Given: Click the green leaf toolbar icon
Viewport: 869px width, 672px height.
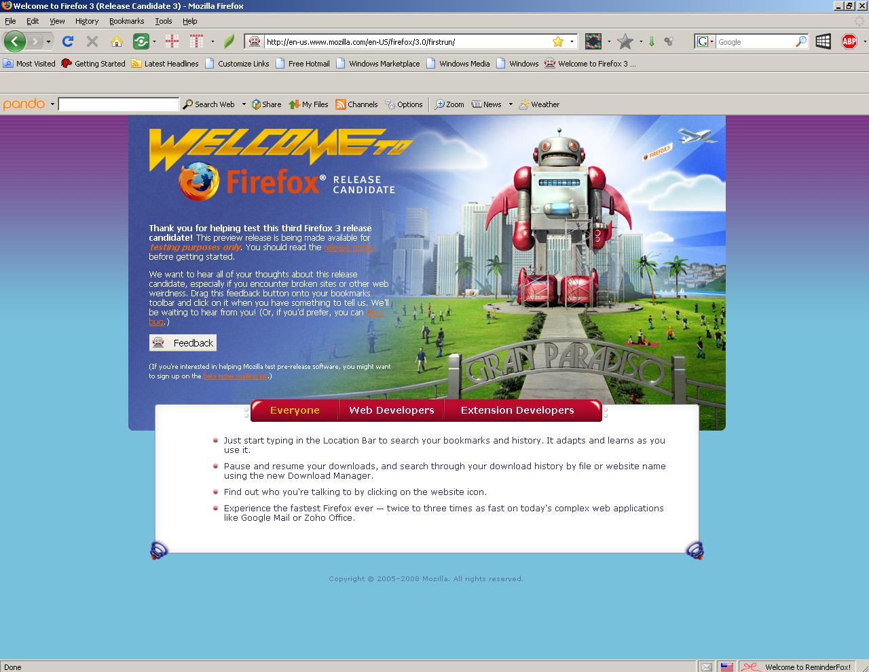Looking at the screenshot, I should point(229,41).
